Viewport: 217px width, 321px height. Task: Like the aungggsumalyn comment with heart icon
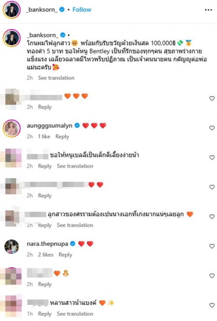(x=212, y=128)
